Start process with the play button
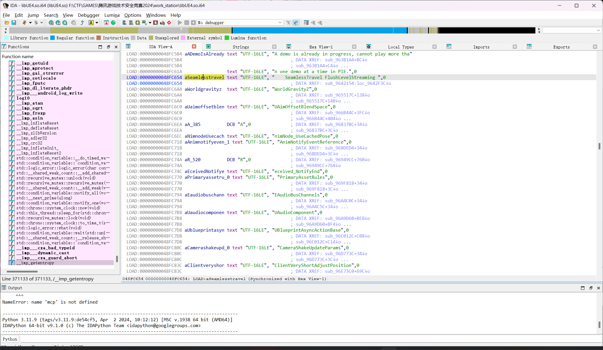 click(x=180, y=23)
